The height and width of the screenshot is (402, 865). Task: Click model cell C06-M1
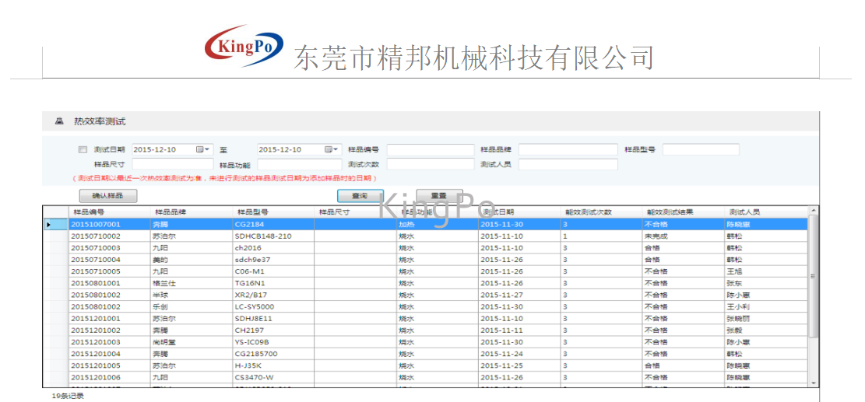click(x=273, y=271)
